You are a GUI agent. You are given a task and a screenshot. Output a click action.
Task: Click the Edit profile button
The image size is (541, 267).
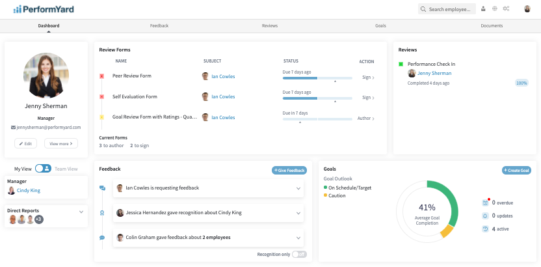pos(25,143)
